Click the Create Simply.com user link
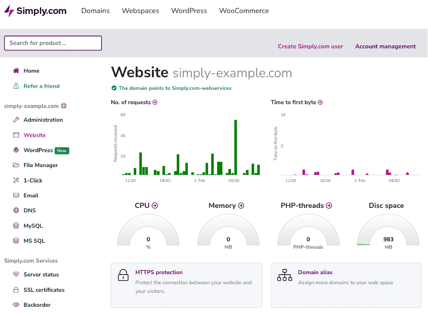The height and width of the screenshot is (314, 428). 311,47
